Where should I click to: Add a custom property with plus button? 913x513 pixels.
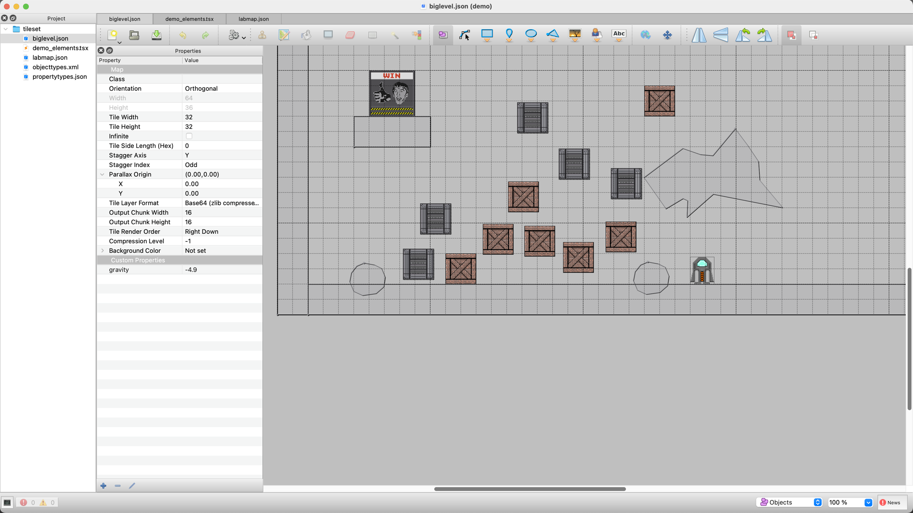[x=103, y=486]
